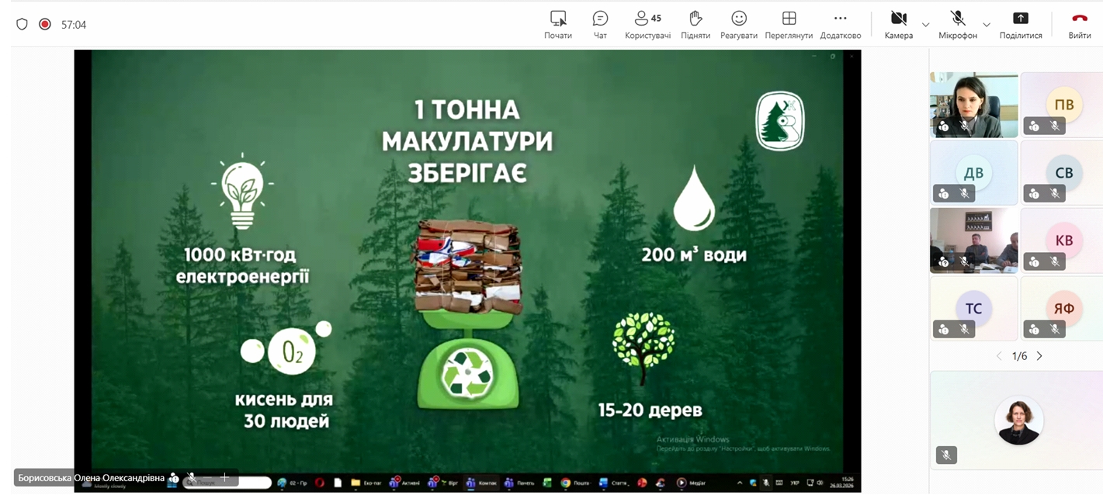
Task: Click the muted mic icon on ПВ tile
Action: (x=1055, y=126)
